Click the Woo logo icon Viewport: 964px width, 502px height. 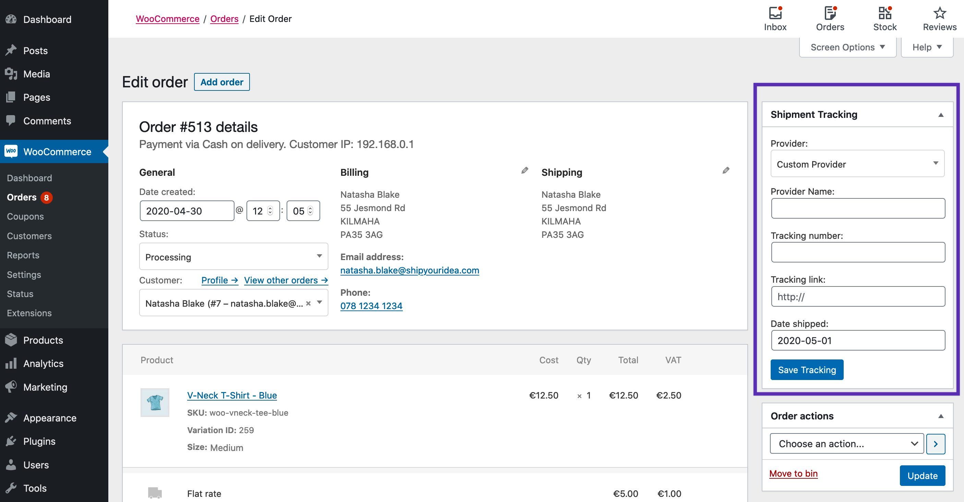(11, 151)
